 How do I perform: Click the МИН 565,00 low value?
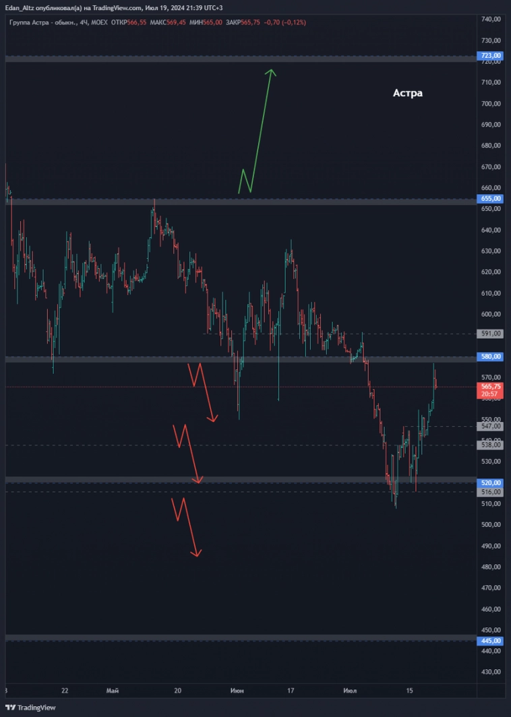[206, 22]
